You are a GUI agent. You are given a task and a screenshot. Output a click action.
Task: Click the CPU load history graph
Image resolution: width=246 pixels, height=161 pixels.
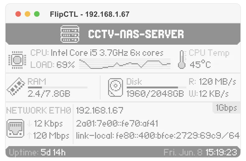(x=125, y=64)
